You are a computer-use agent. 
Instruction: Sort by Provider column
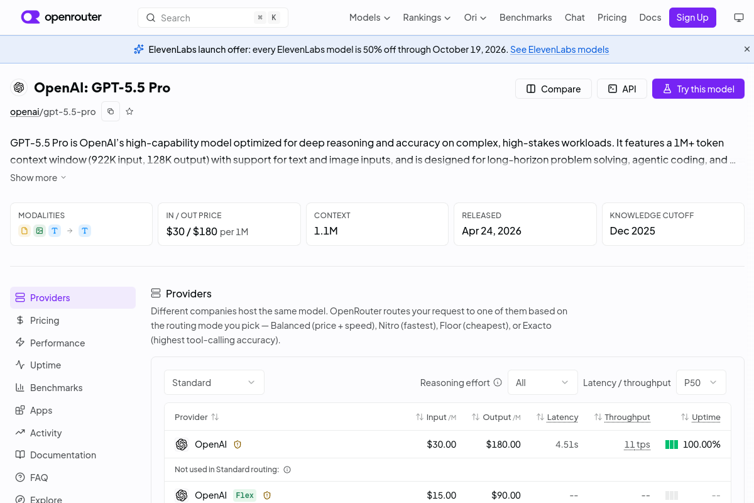pos(197,417)
